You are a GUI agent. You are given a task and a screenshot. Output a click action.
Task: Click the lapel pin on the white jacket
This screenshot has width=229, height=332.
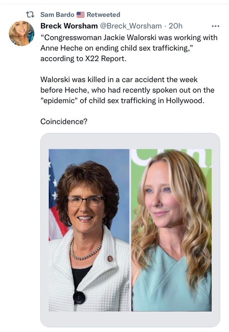click(x=110, y=258)
